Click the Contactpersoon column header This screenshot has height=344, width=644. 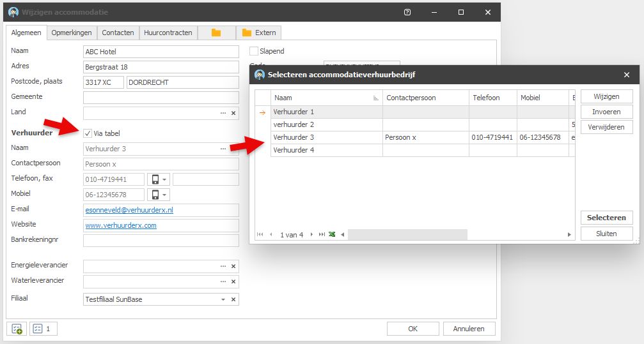click(x=425, y=98)
